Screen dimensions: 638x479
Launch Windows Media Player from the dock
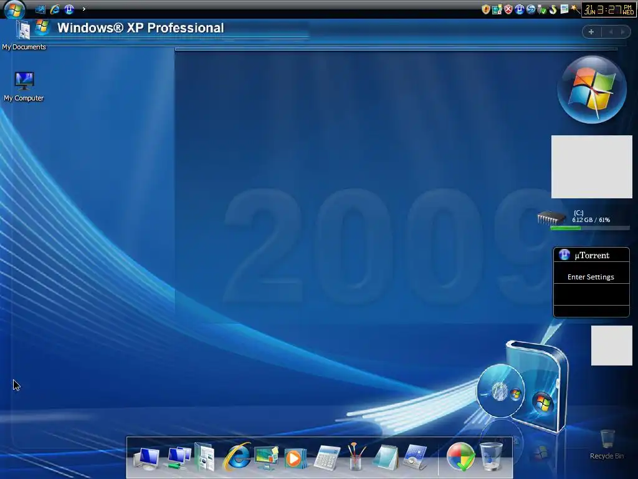click(x=295, y=458)
